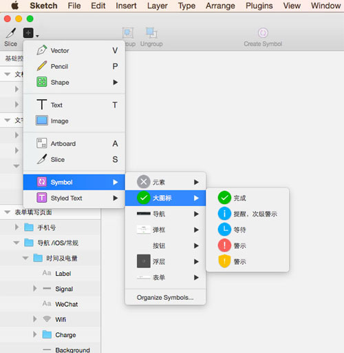344x353 pixels.
Task: Open the Plugins menu
Action: [259, 6]
